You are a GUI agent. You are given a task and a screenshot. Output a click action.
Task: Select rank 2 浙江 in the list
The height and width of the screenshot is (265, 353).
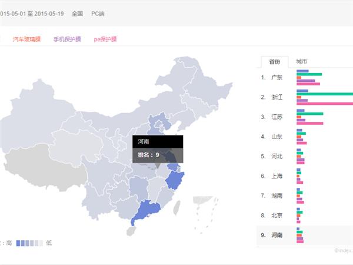(277, 97)
